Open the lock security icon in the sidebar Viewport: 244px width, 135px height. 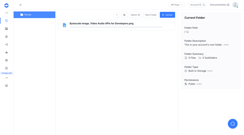pos(6,36)
